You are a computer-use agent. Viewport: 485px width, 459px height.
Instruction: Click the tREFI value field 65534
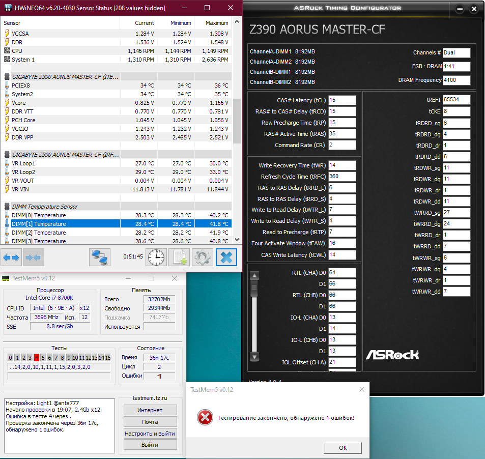click(457, 100)
